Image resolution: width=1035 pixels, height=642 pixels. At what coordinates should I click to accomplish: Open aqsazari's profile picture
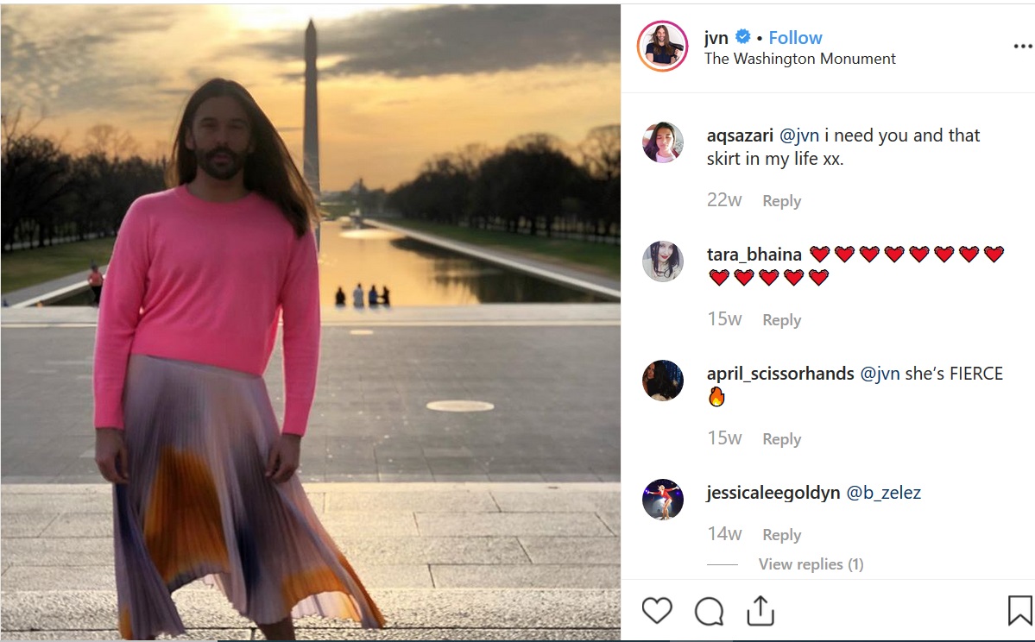coord(663,142)
